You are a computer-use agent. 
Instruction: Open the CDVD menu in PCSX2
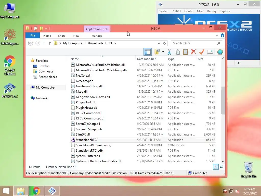point(177,11)
